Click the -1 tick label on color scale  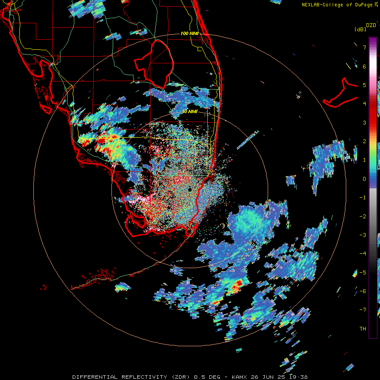pos(363,198)
